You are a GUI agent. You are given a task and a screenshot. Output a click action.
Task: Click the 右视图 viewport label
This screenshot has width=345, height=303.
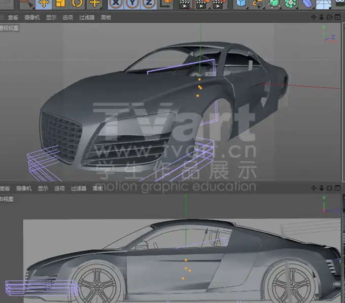pos(7,199)
